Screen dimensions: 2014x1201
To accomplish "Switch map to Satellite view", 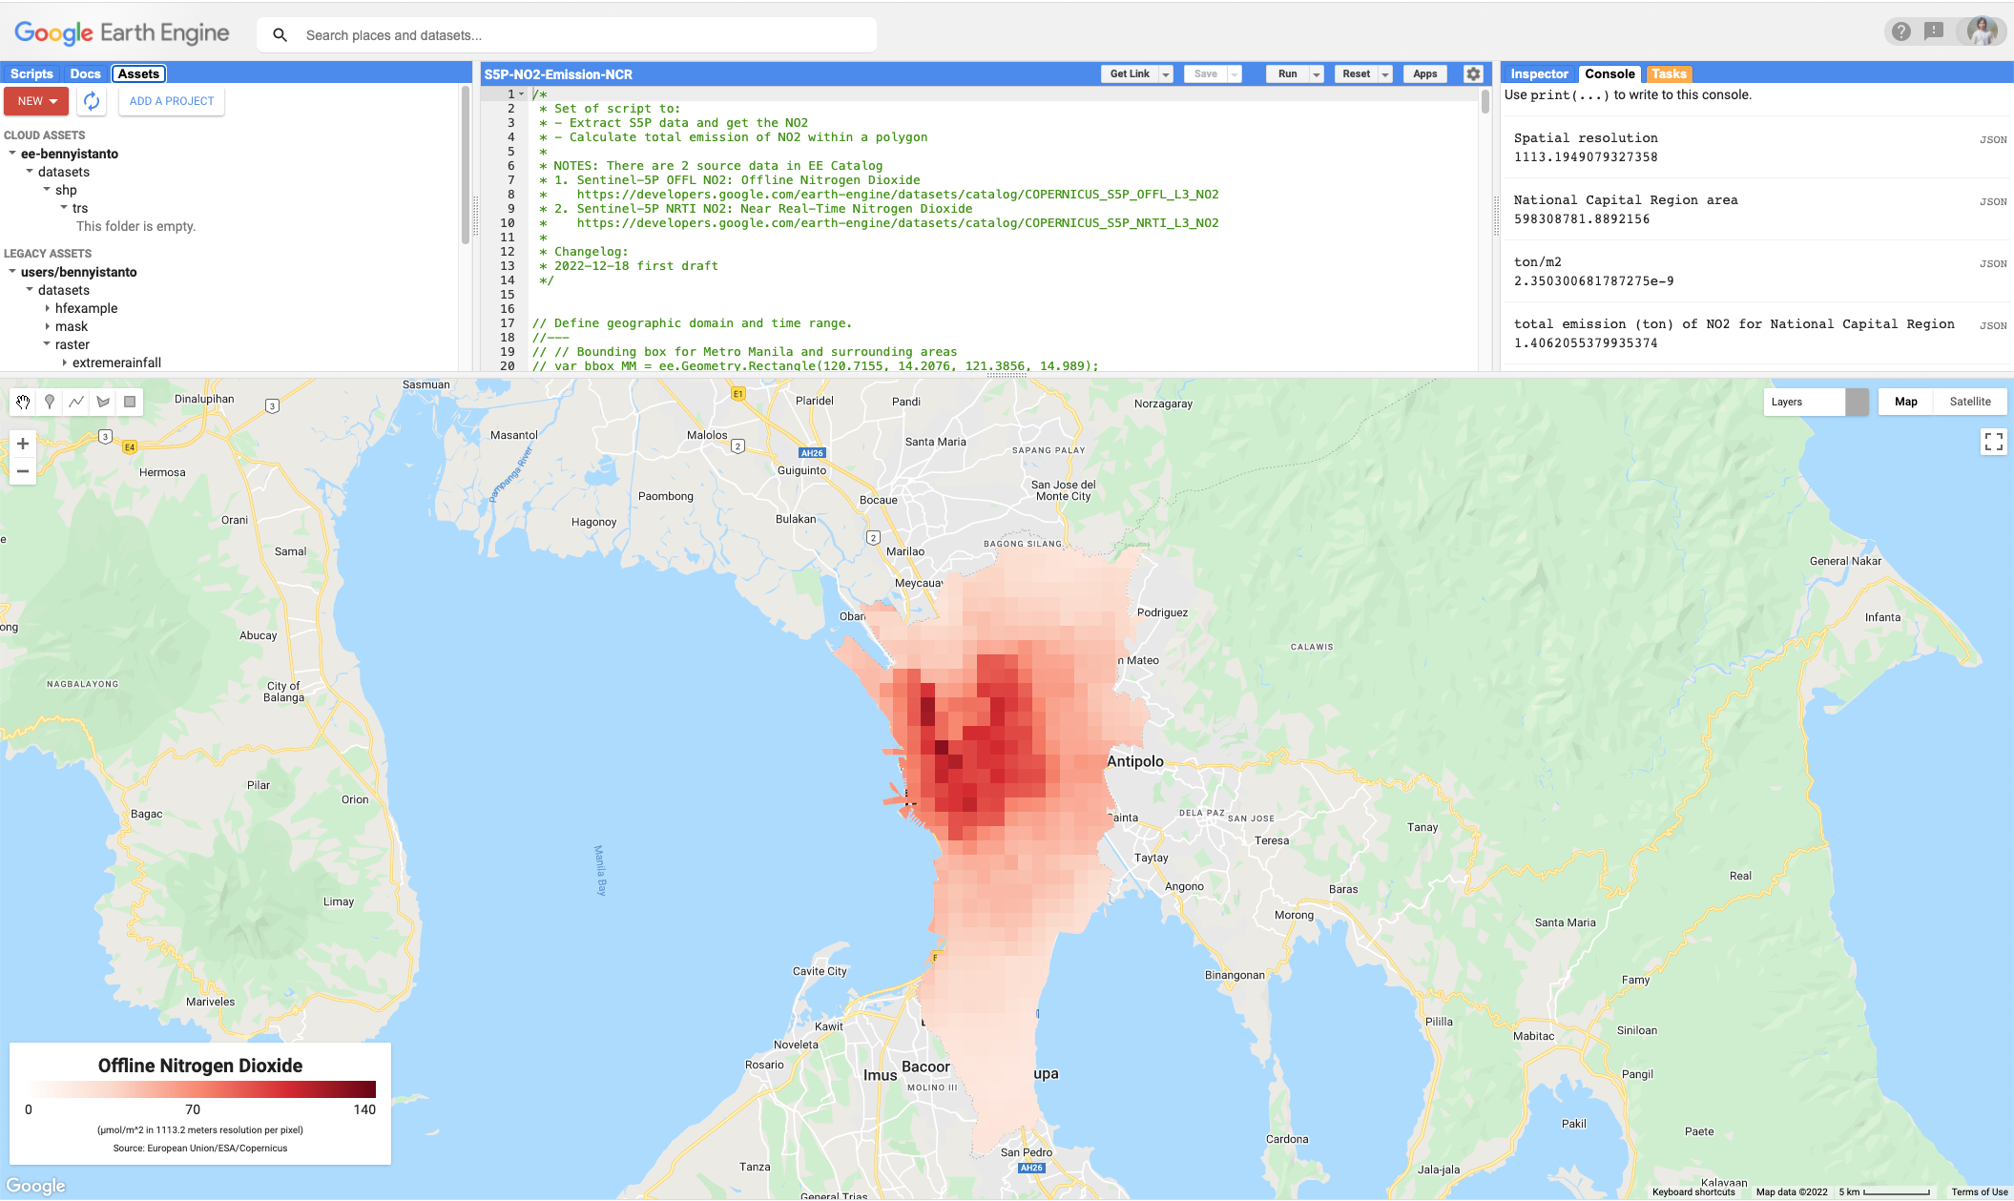I will click(1969, 402).
